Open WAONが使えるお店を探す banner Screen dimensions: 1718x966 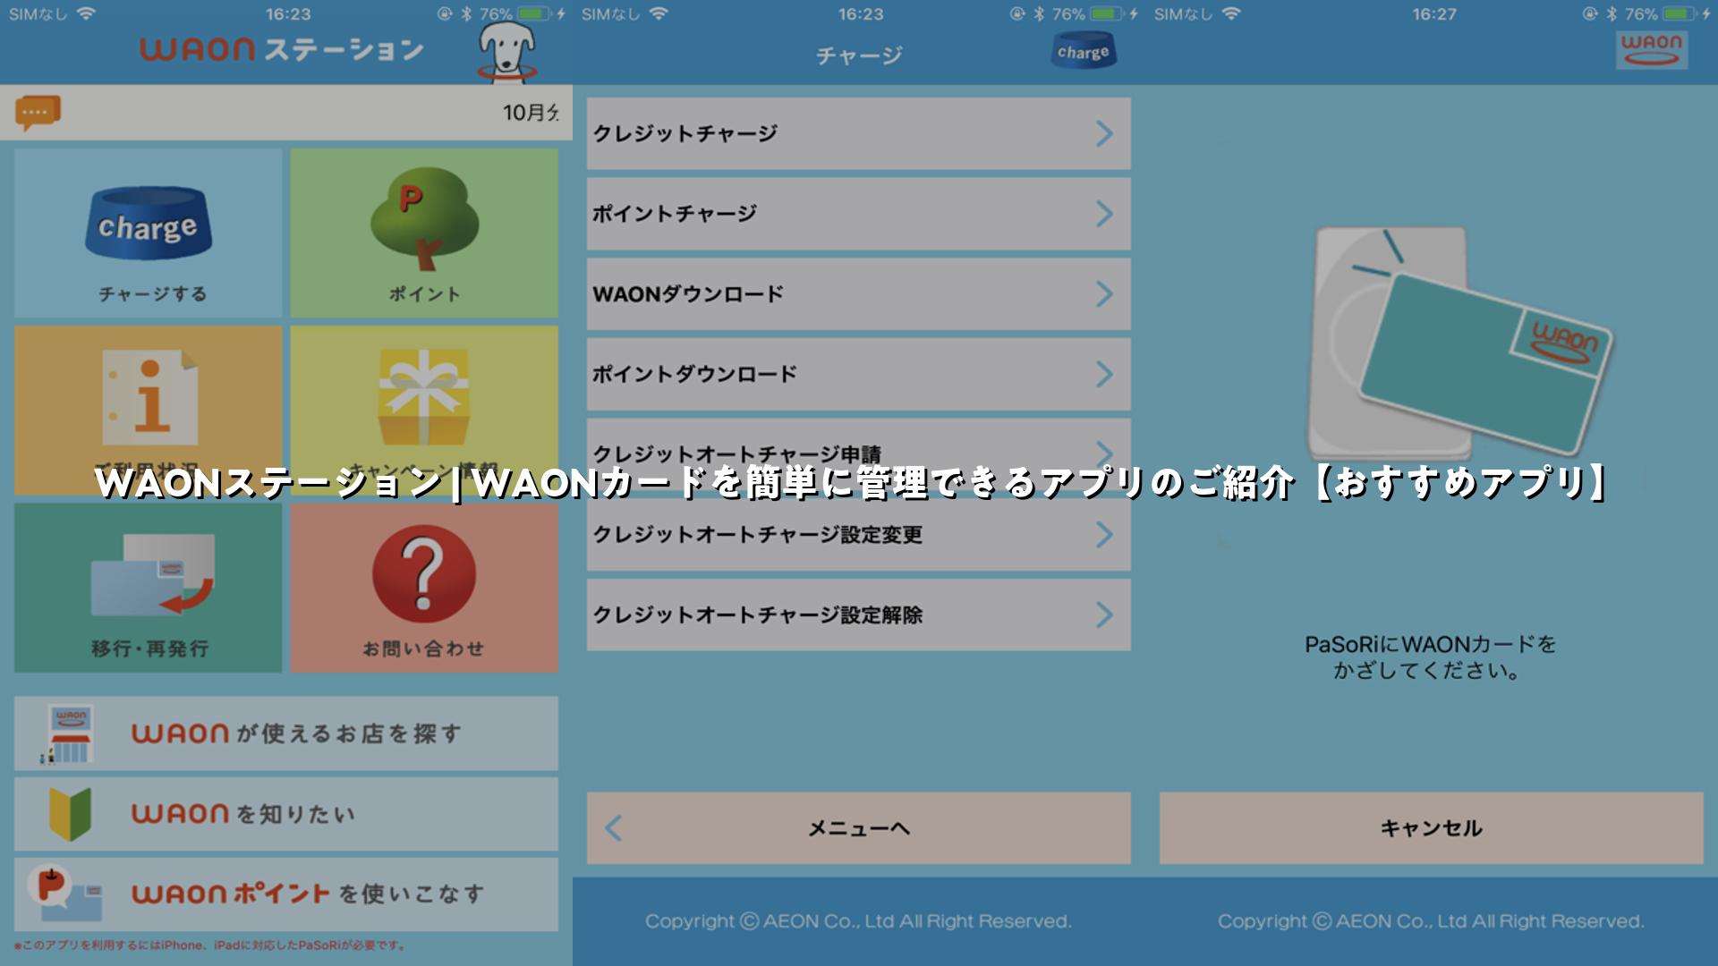(286, 733)
